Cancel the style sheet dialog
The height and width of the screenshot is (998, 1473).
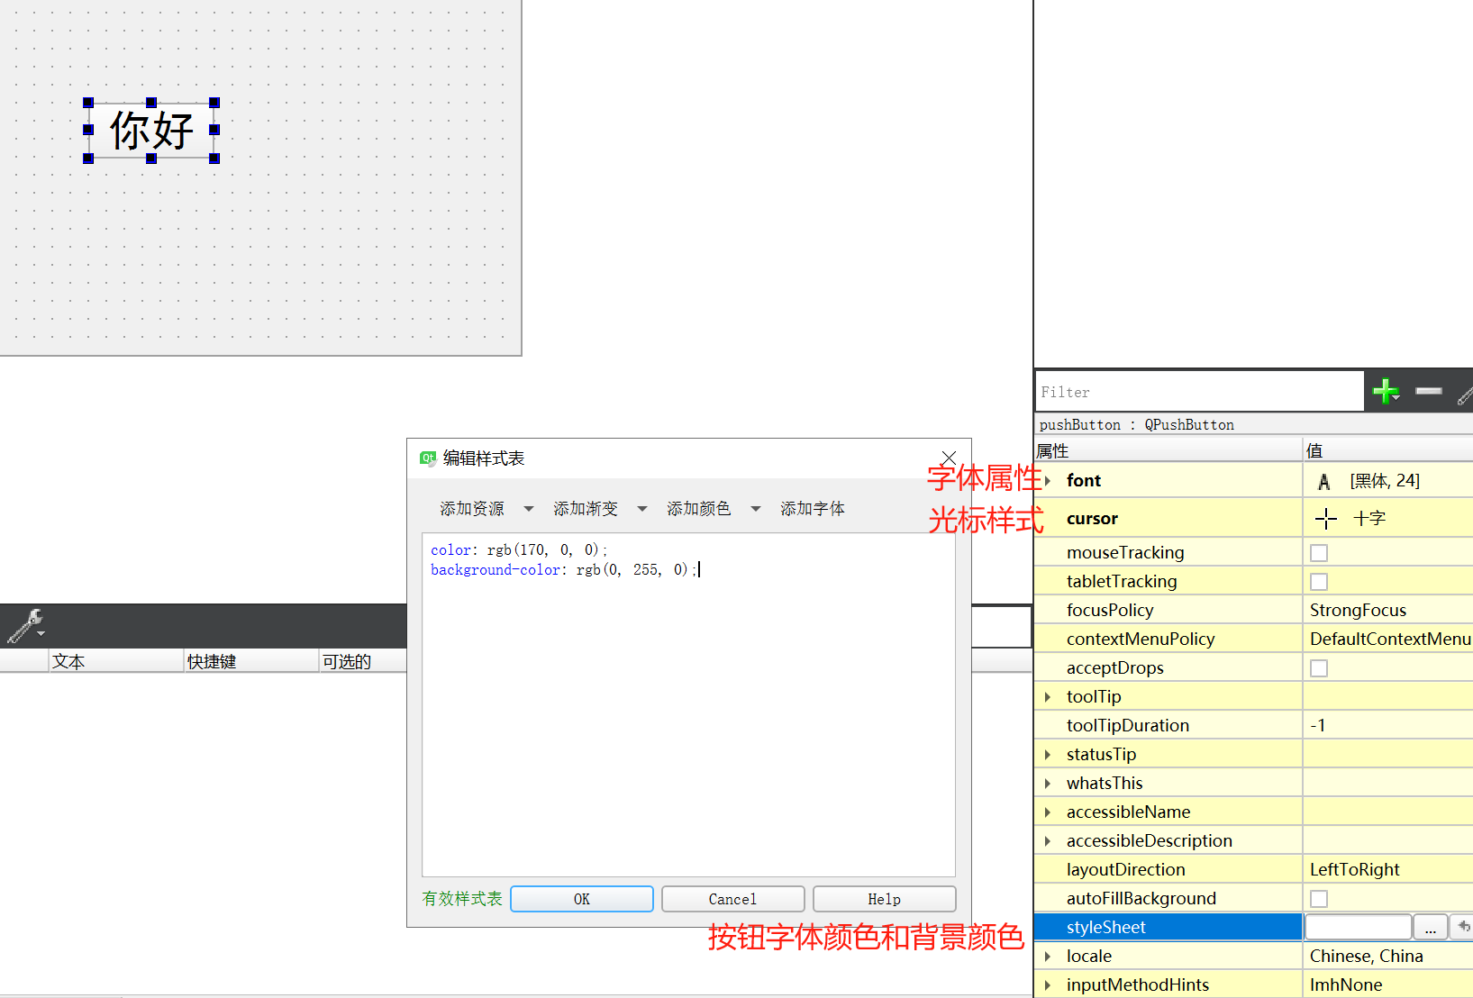click(x=732, y=899)
